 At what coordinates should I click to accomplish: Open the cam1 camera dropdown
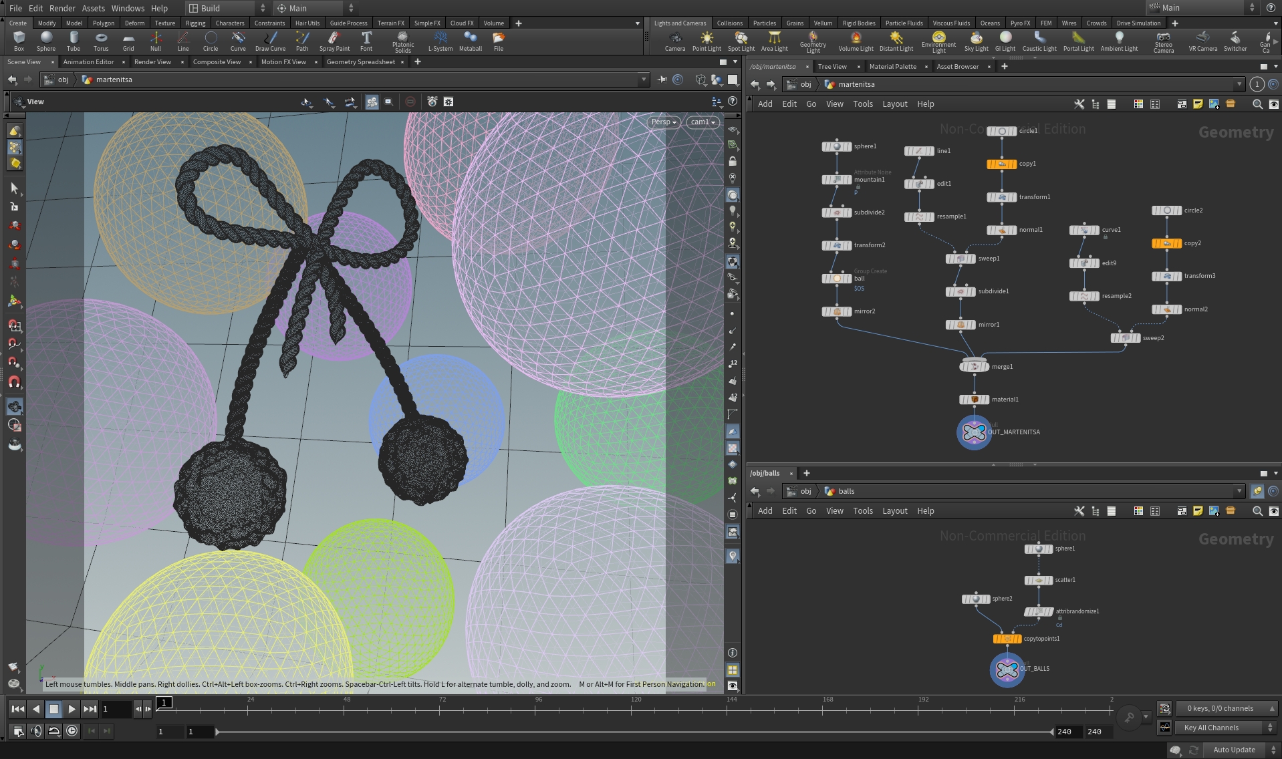(703, 122)
